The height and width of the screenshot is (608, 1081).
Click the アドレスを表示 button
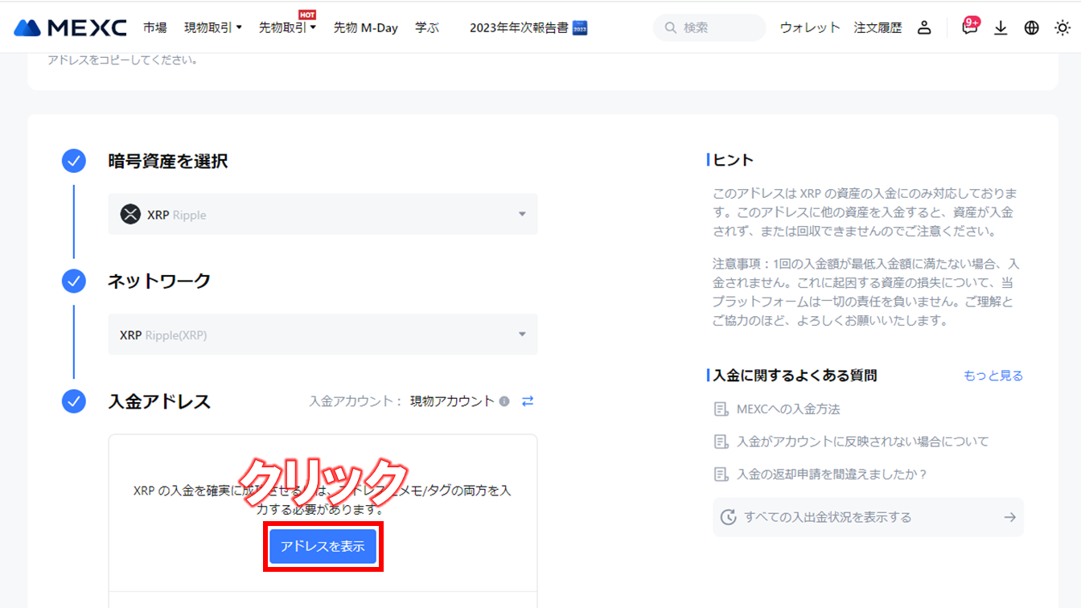point(322,545)
